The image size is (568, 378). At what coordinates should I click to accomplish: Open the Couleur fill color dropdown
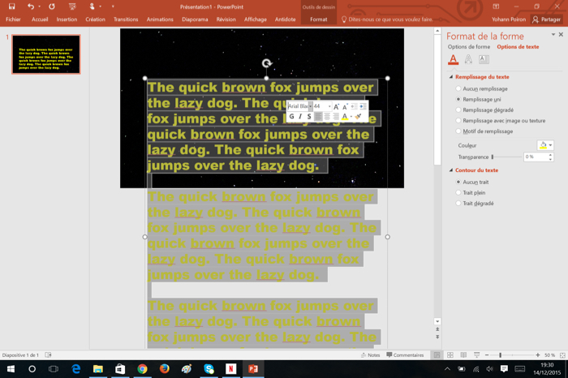(546, 145)
